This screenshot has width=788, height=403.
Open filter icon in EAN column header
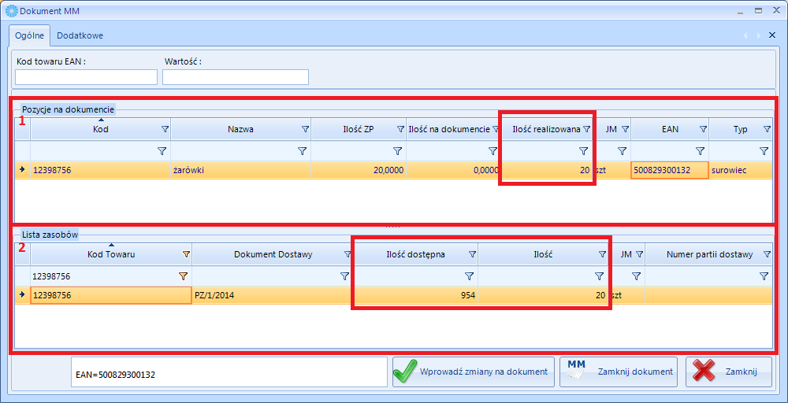point(703,130)
